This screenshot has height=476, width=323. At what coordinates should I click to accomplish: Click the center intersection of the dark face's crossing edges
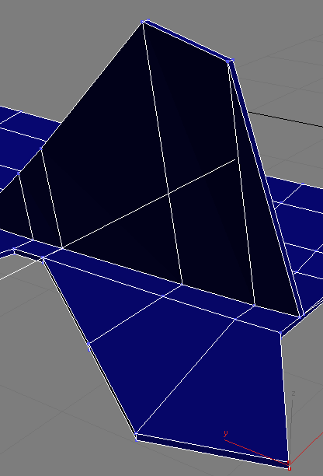tap(168, 193)
